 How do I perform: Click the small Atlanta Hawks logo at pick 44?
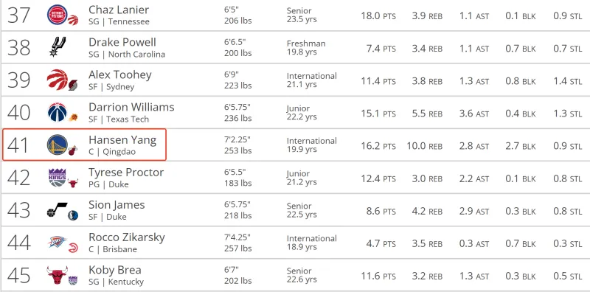click(x=73, y=248)
